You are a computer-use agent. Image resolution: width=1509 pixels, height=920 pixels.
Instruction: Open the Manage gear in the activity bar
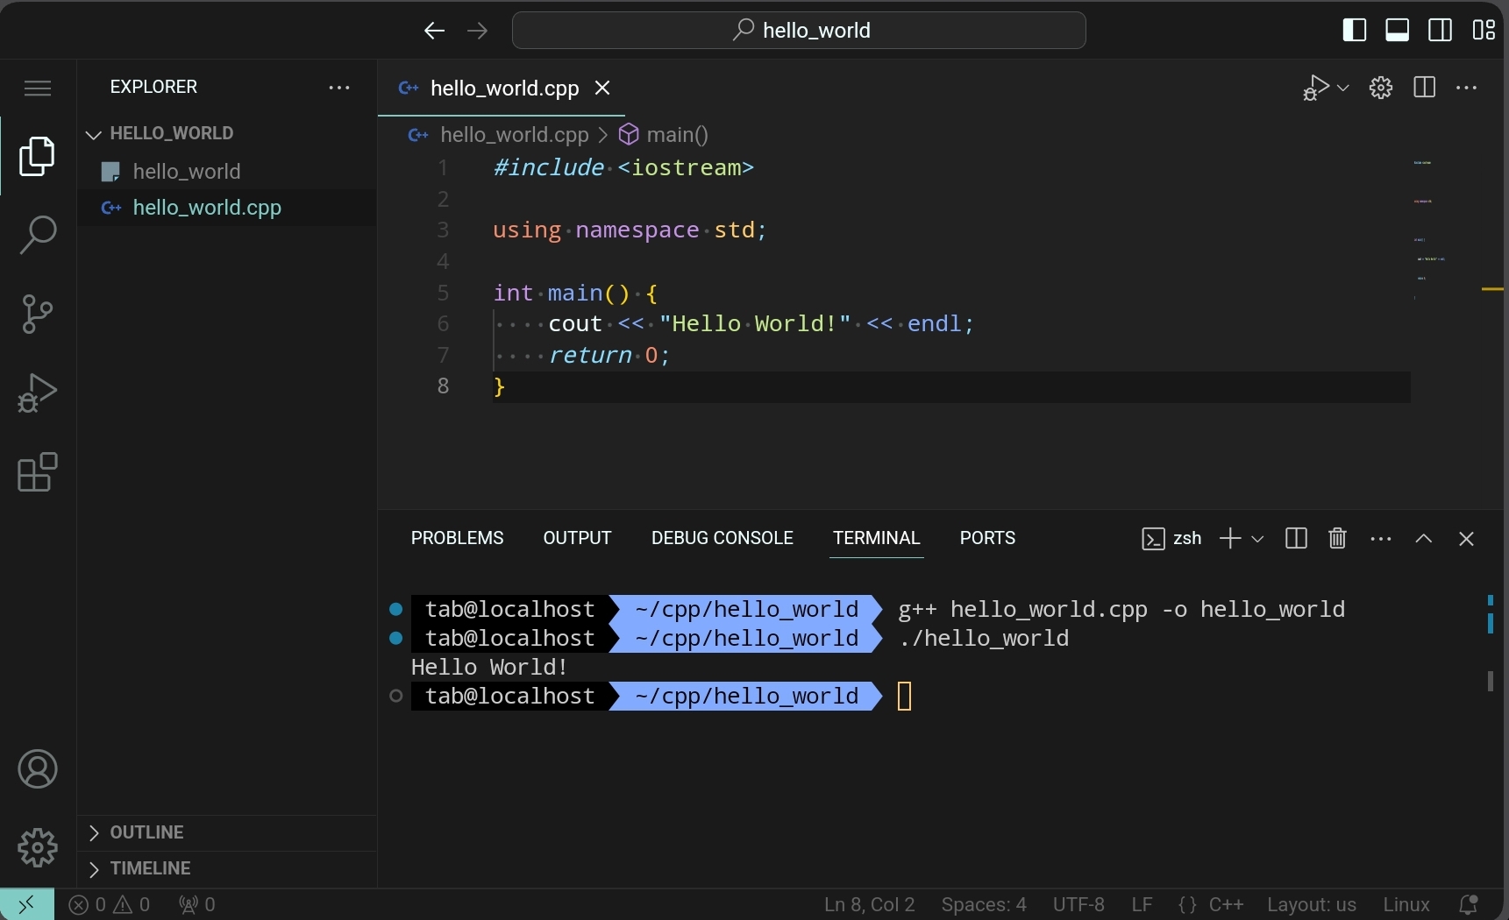36,846
